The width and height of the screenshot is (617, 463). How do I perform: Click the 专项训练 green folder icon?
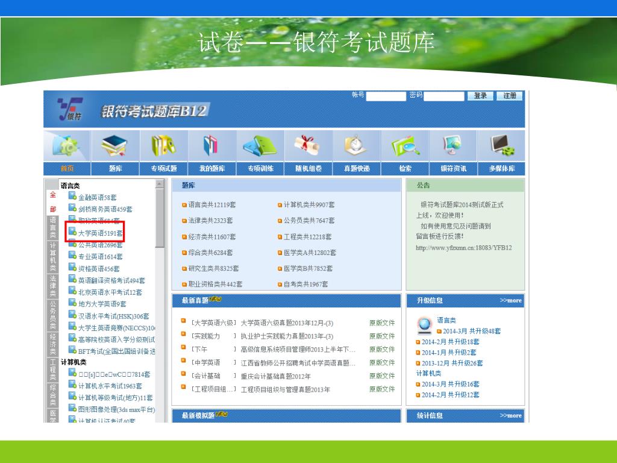tap(260, 146)
